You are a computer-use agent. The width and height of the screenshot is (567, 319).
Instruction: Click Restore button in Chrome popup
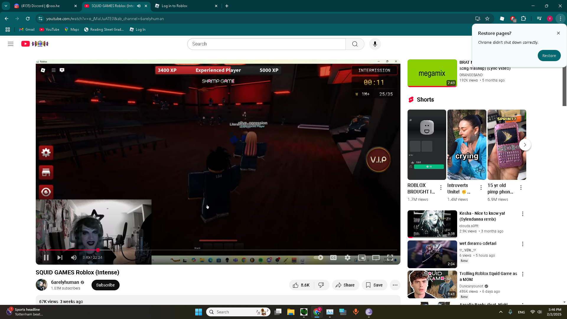[549, 56]
